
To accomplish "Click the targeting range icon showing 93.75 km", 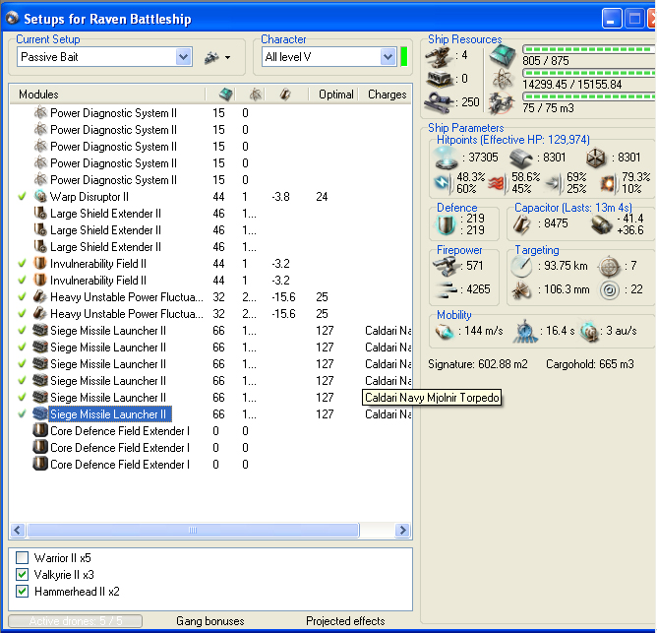I will pos(521,266).
